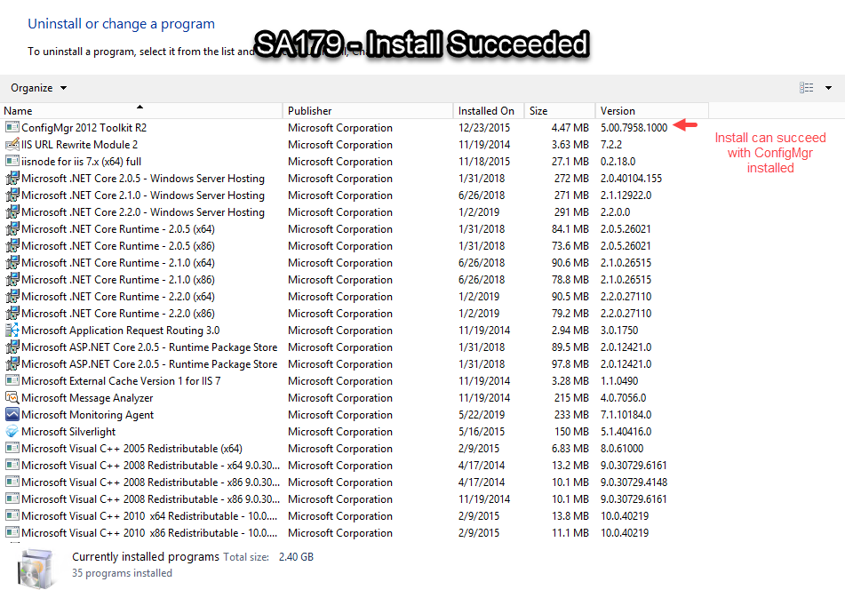Open the Organize menu
This screenshot has height=590, width=845.
[32, 87]
